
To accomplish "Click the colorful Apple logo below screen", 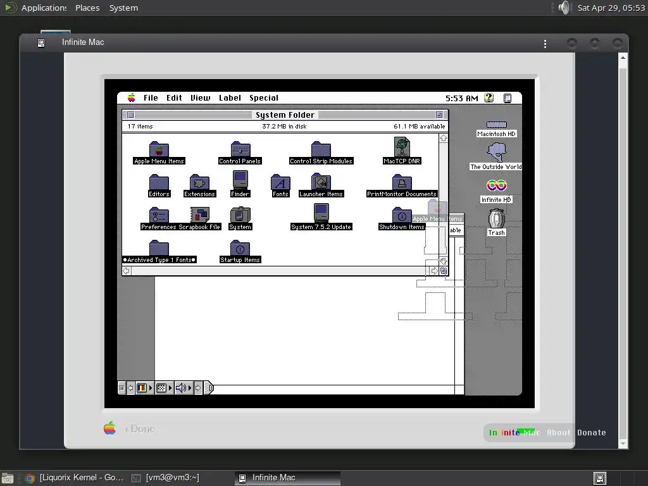I will tap(109, 428).
